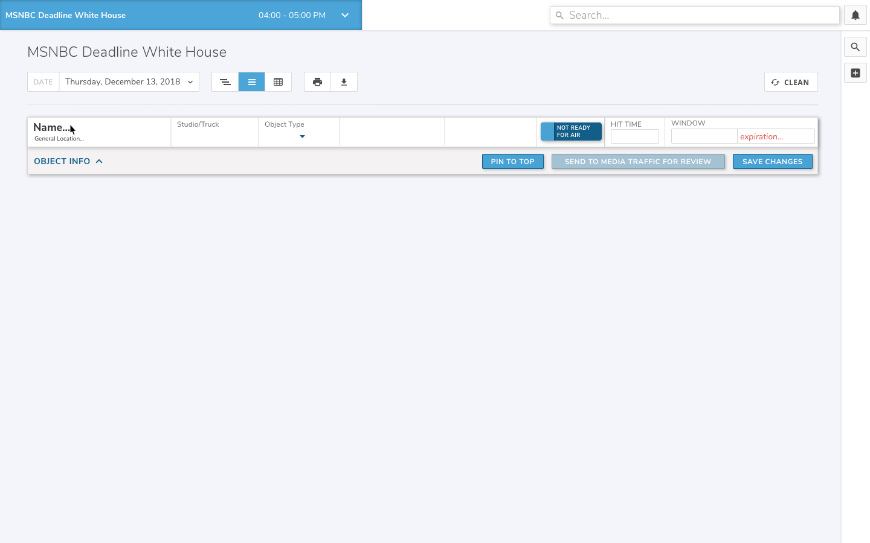Select the list view layout icon

coord(251,82)
